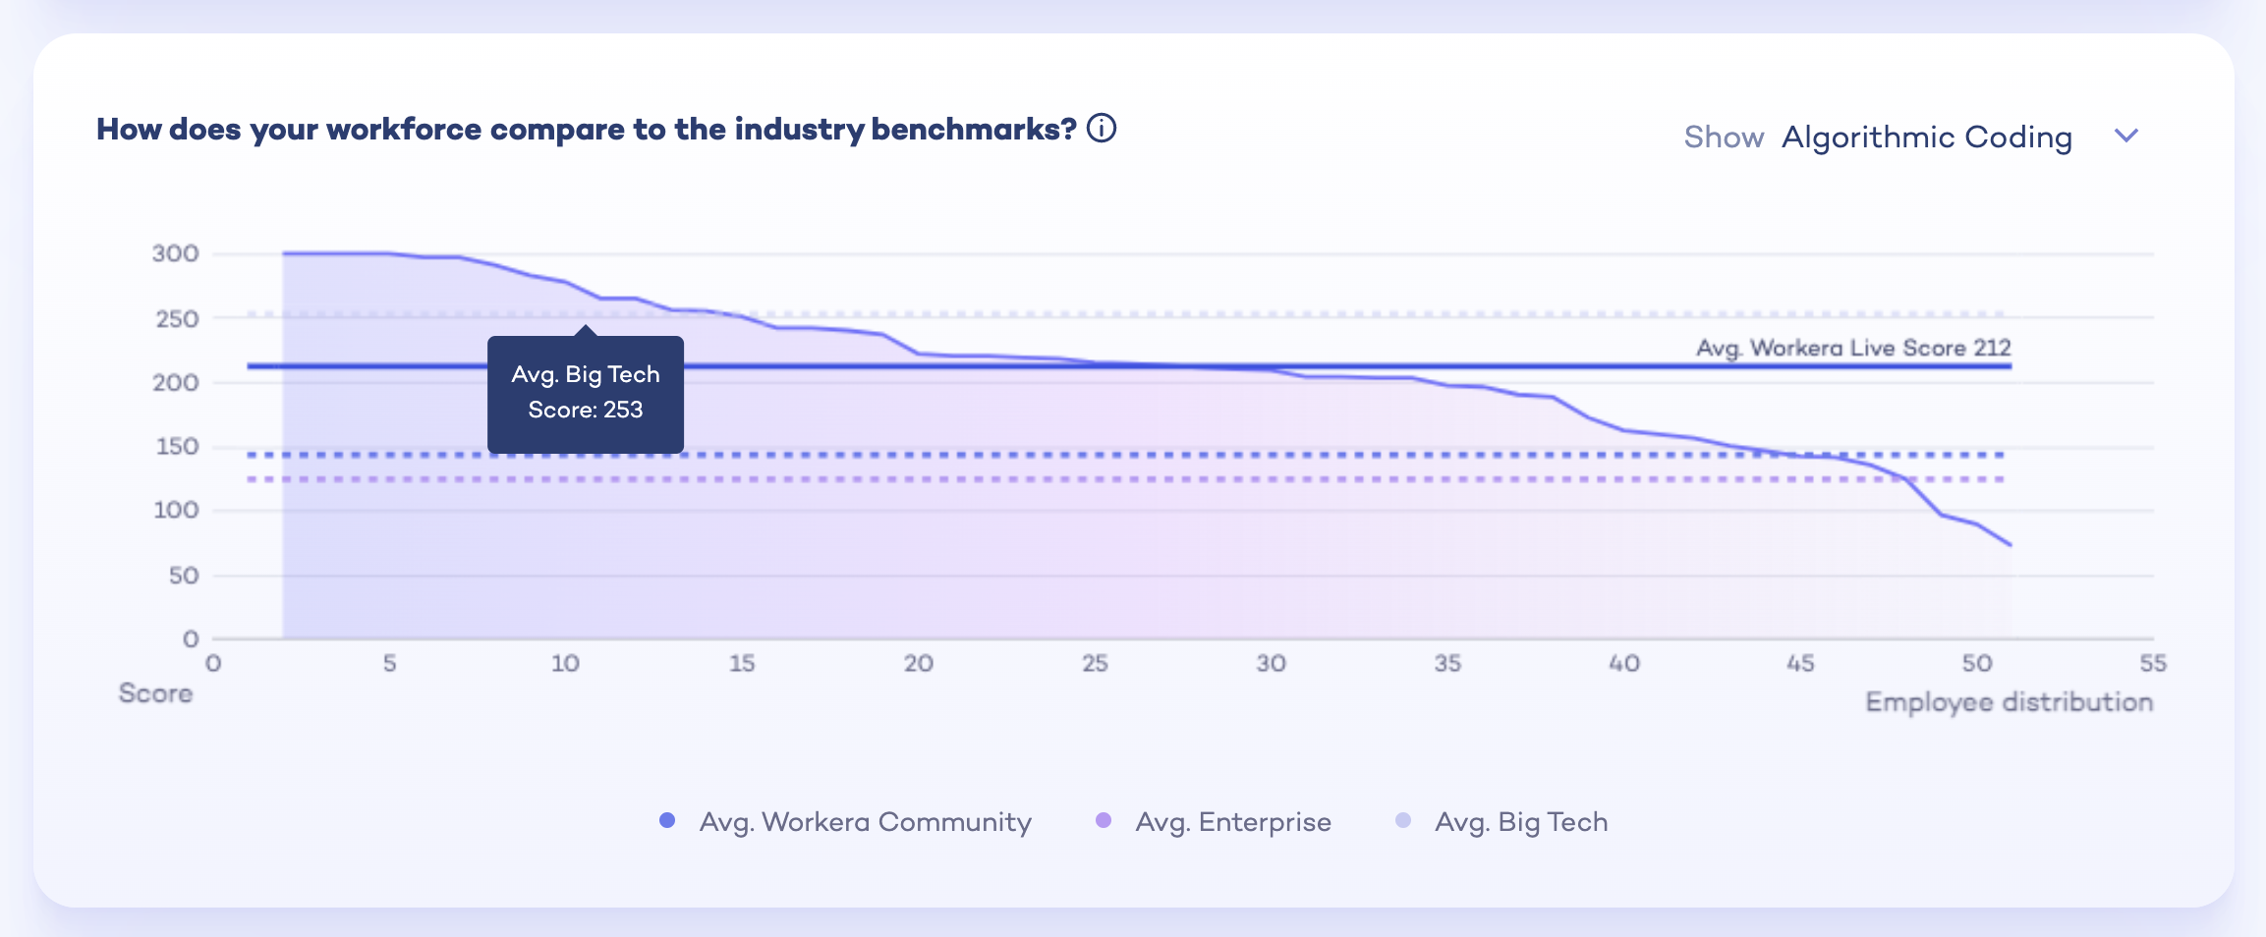Image resolution: width=2266 pixels, height=937 pixels.
Task: Click the Employee distribution axis label
Action: coord(2009,701)
